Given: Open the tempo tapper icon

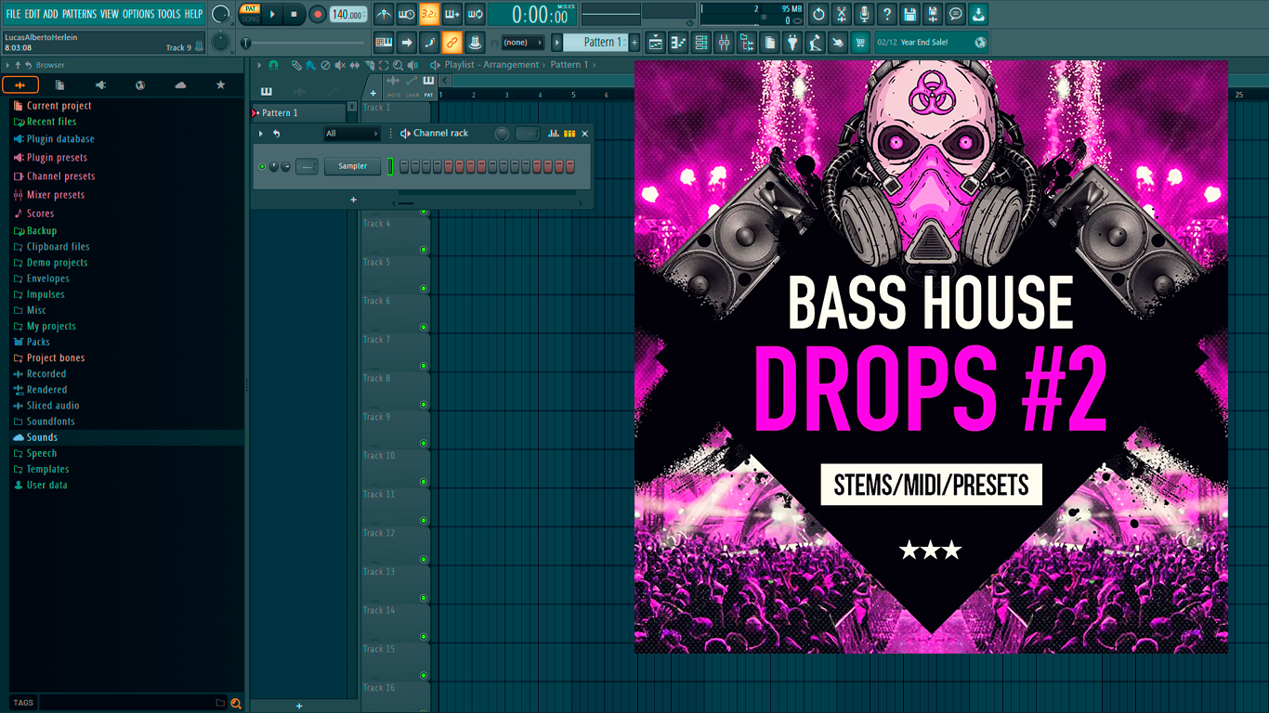Looking at the screenshot, I should point(815,42).
